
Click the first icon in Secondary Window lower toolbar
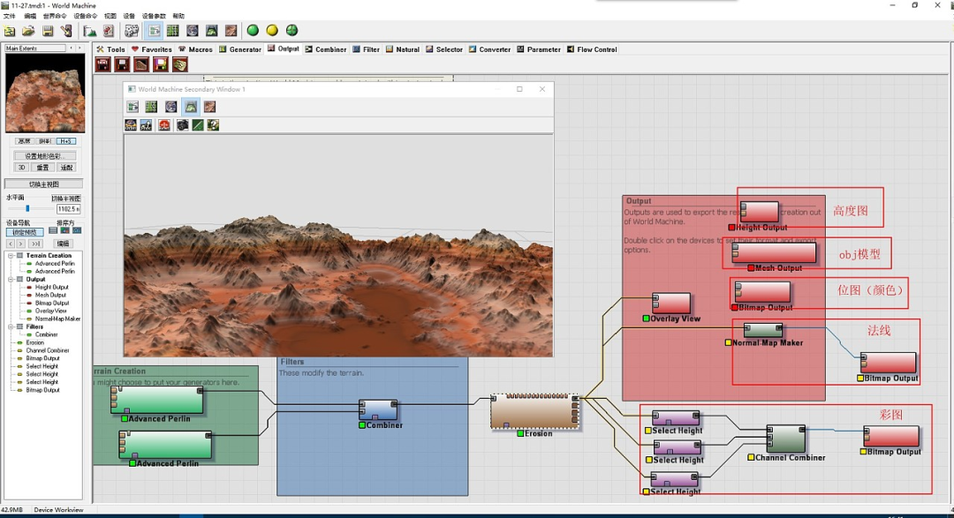[x=130, y=125]
